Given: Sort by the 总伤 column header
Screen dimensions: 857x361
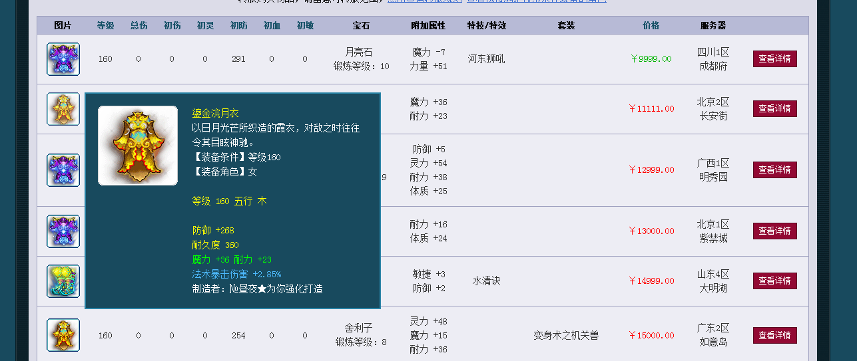Looking at the screenshot, I should click(x=139, y=25).
